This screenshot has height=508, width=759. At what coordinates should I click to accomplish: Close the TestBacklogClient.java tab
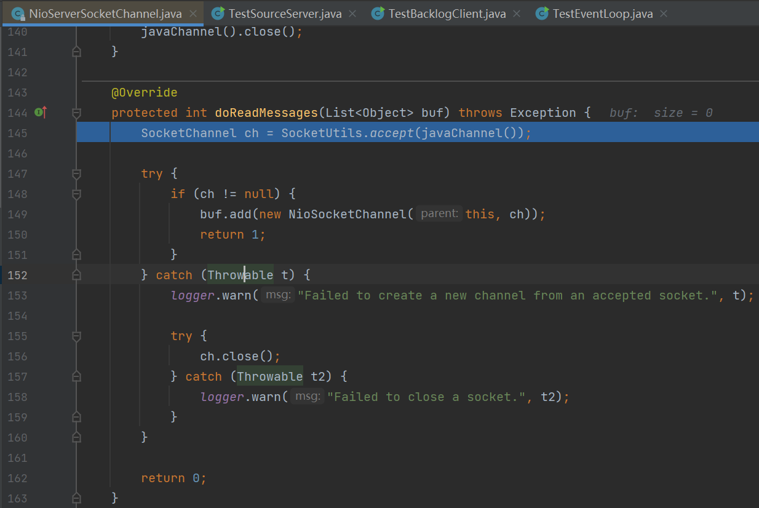tap(517, 14)
